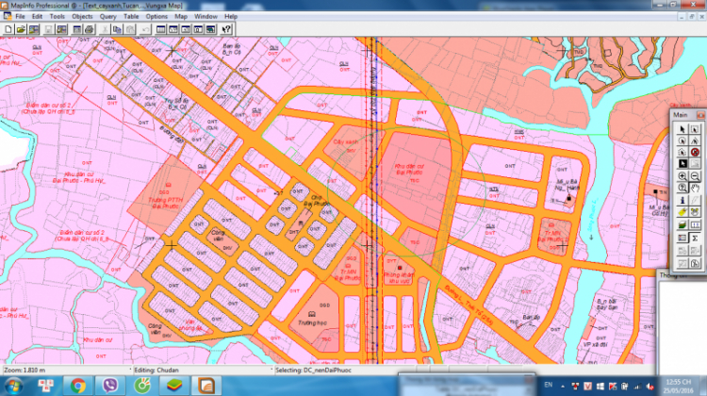
Task: Click the Save Table floppy icon
Action: [48, 30]
